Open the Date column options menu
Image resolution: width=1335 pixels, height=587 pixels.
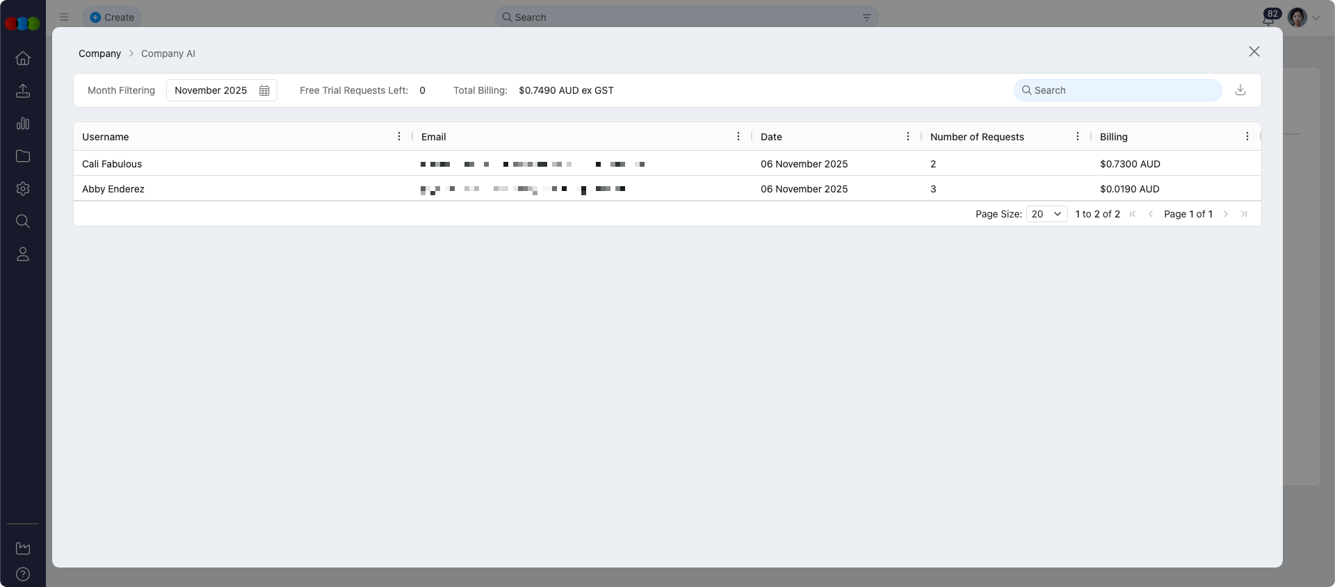pos(907,137)
